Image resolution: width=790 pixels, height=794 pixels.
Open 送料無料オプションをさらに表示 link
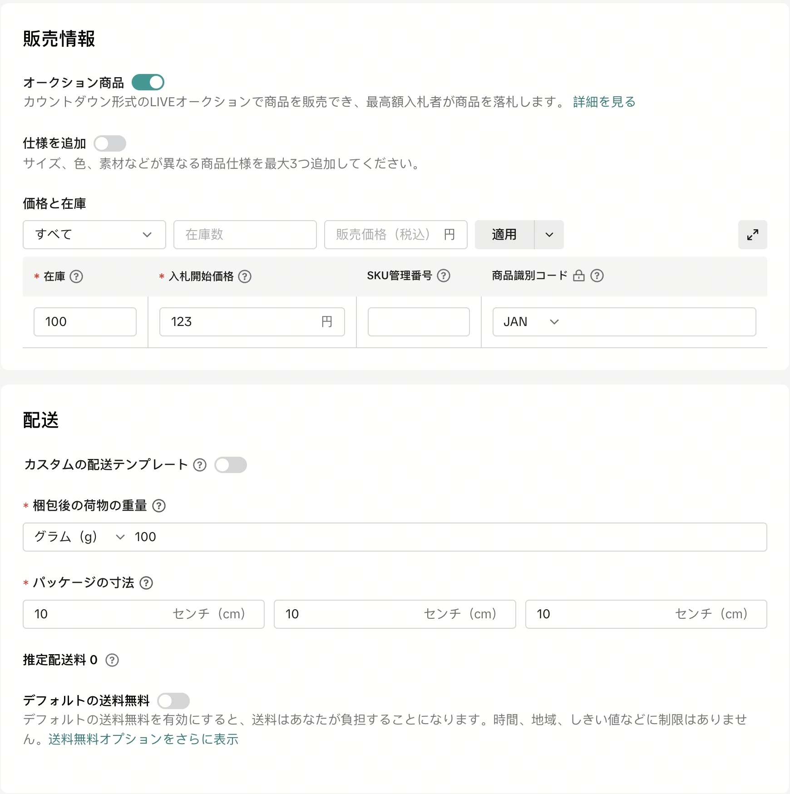(143, 739)
